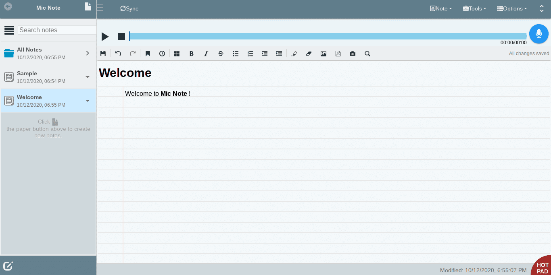Save the note with the floppy disk icon
Image resolution: width=551 pixels, height=275 pixels.
(x=103, y=54)
